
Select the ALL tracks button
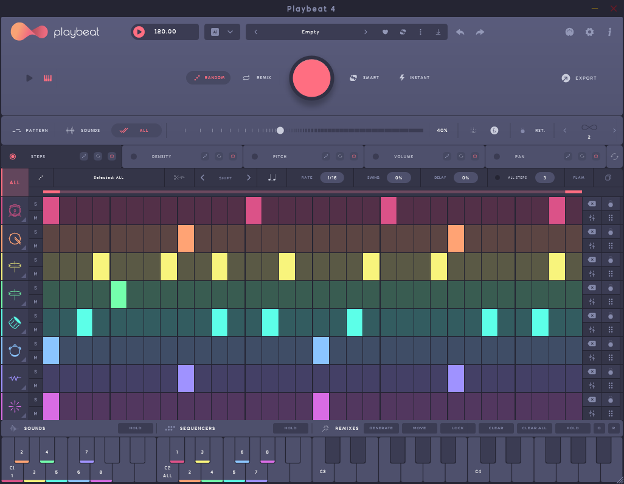15,182
